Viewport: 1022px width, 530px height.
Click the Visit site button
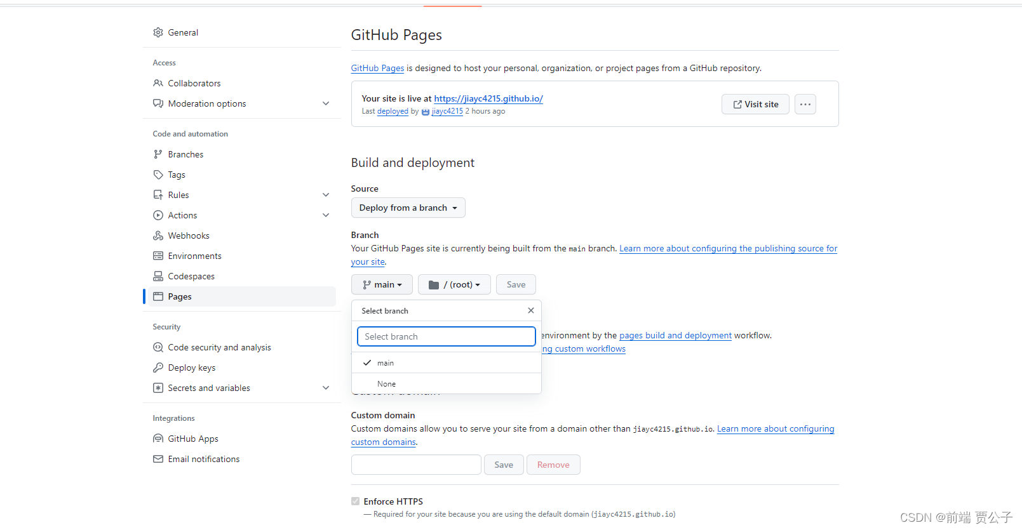coord(755,104)
